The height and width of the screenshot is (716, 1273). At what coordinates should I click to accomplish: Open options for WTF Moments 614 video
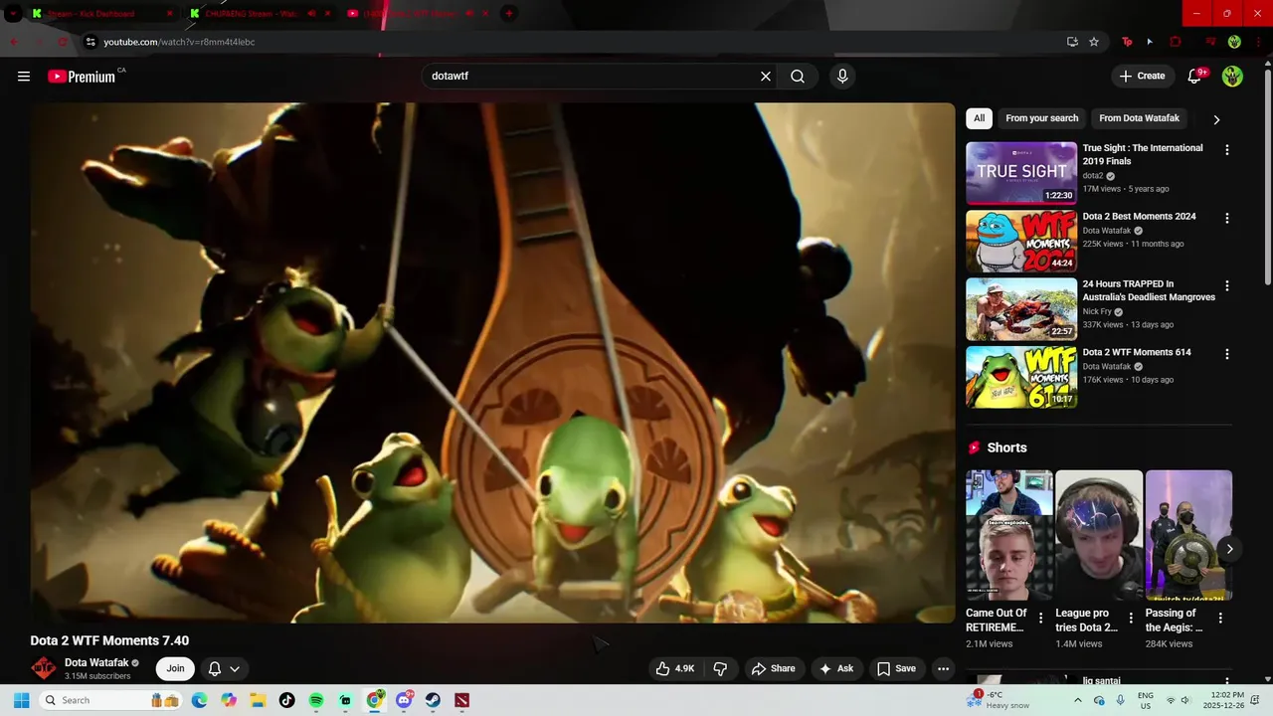tap(1226, 354)
